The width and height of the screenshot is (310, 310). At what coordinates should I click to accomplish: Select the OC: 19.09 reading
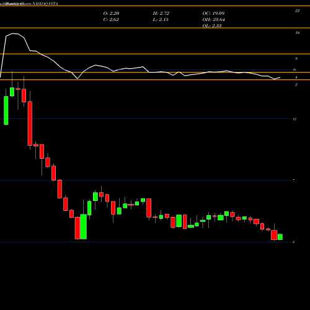tap(213, 14)
